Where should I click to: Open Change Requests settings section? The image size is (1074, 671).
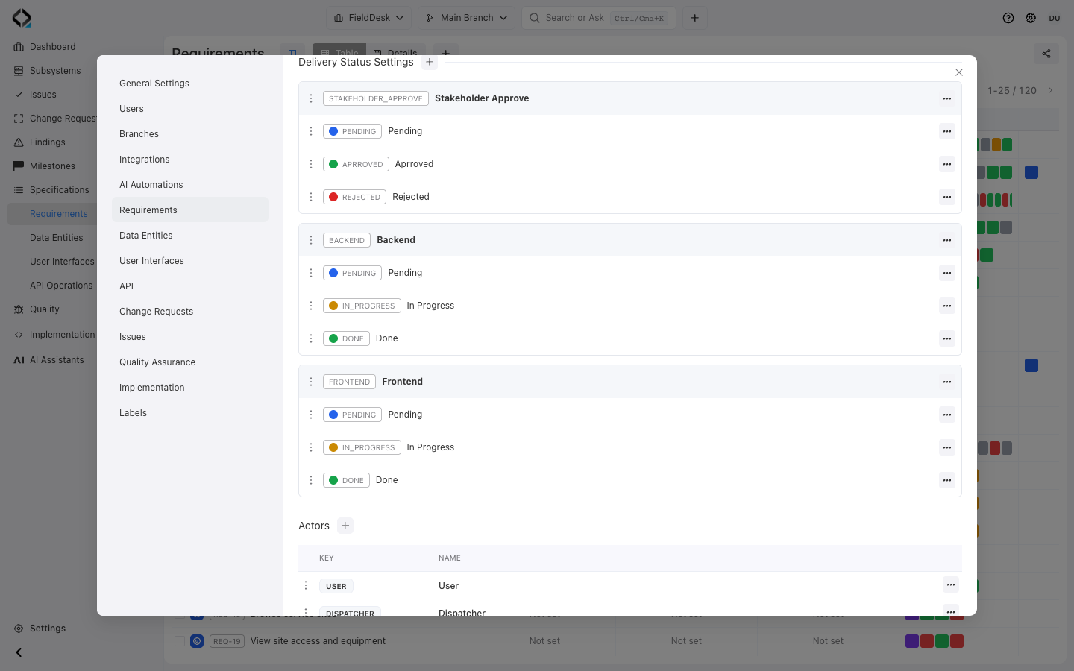[x=190, y=312]
